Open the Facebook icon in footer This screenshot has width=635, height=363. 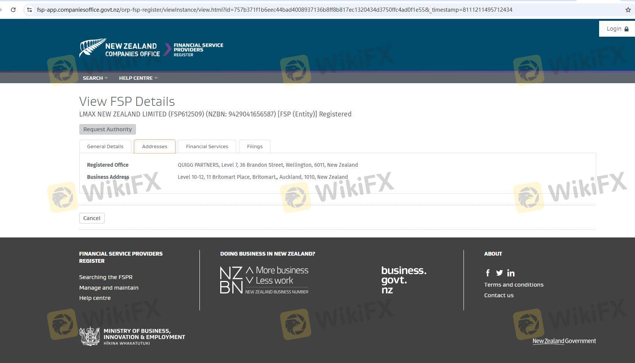click(x=488, y=273)
